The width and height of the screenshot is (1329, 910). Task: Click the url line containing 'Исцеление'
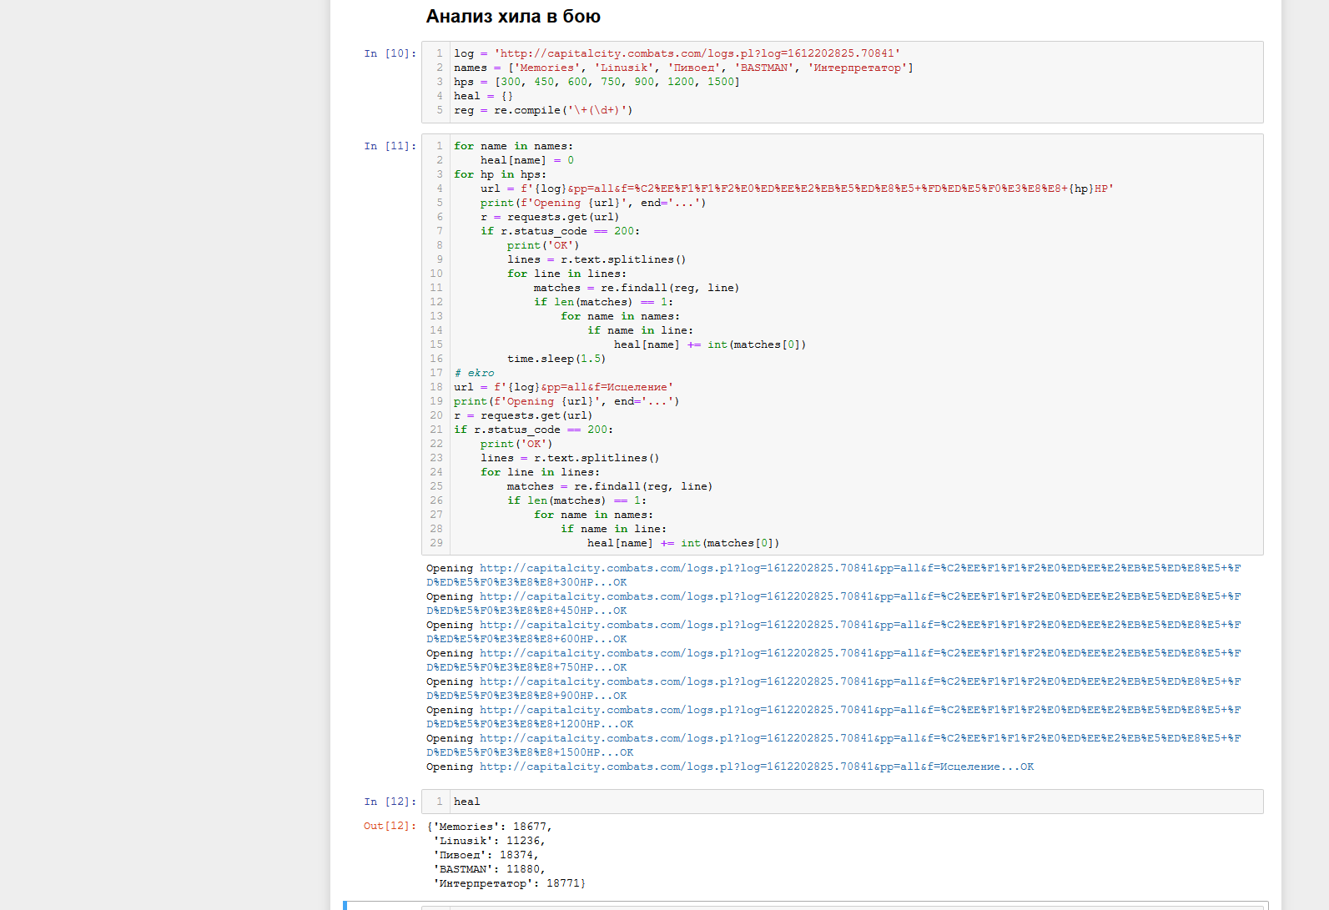click(x=563, y=387)
